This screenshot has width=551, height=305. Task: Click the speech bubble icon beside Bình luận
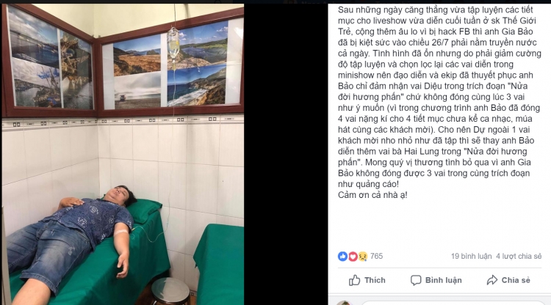click(416, 280)
